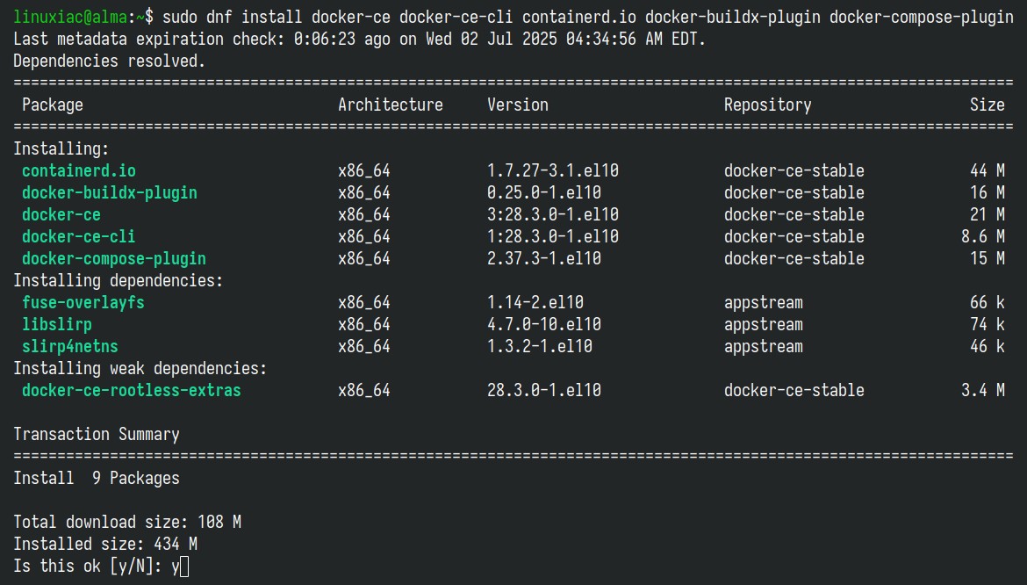Click the Version column header
Screen dimensions: 1027x585
coord(517,105)
